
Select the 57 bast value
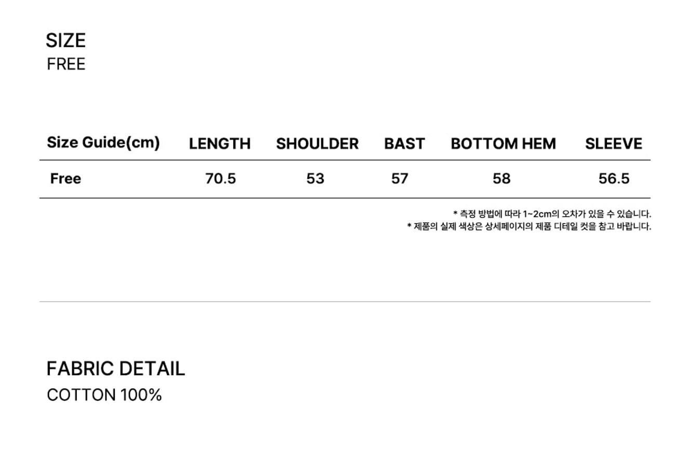click(400, 179)
